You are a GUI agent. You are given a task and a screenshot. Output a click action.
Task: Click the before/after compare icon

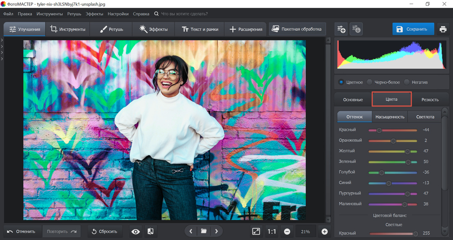[x=150, y=231]
